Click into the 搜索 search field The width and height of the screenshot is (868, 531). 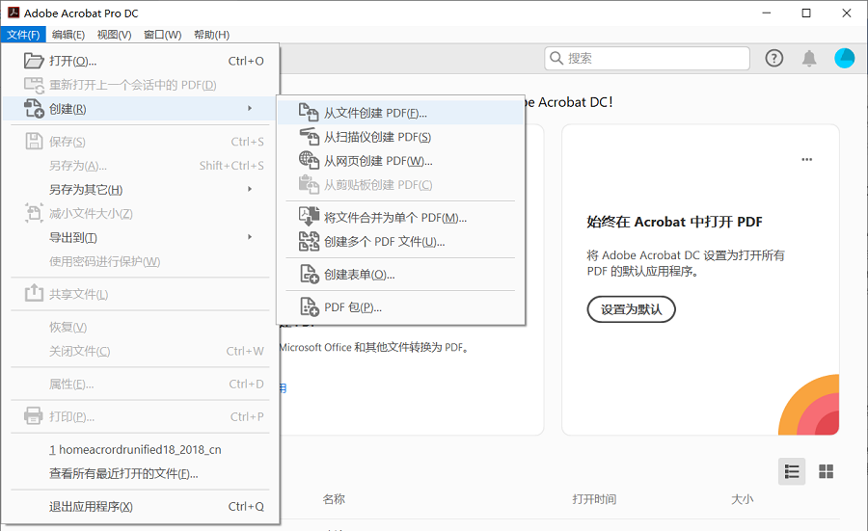click(646, 58)
